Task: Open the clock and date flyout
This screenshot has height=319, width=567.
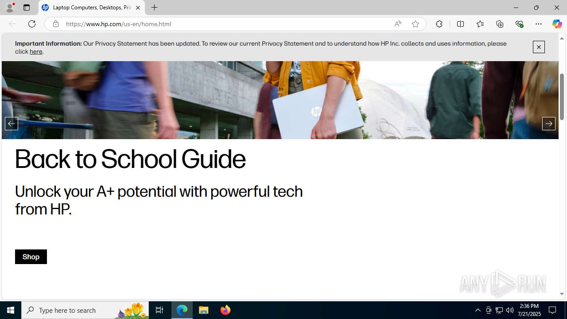Action: coord(529,310)
